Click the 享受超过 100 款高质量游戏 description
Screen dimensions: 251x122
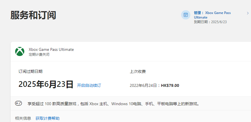tap(113, 104)
